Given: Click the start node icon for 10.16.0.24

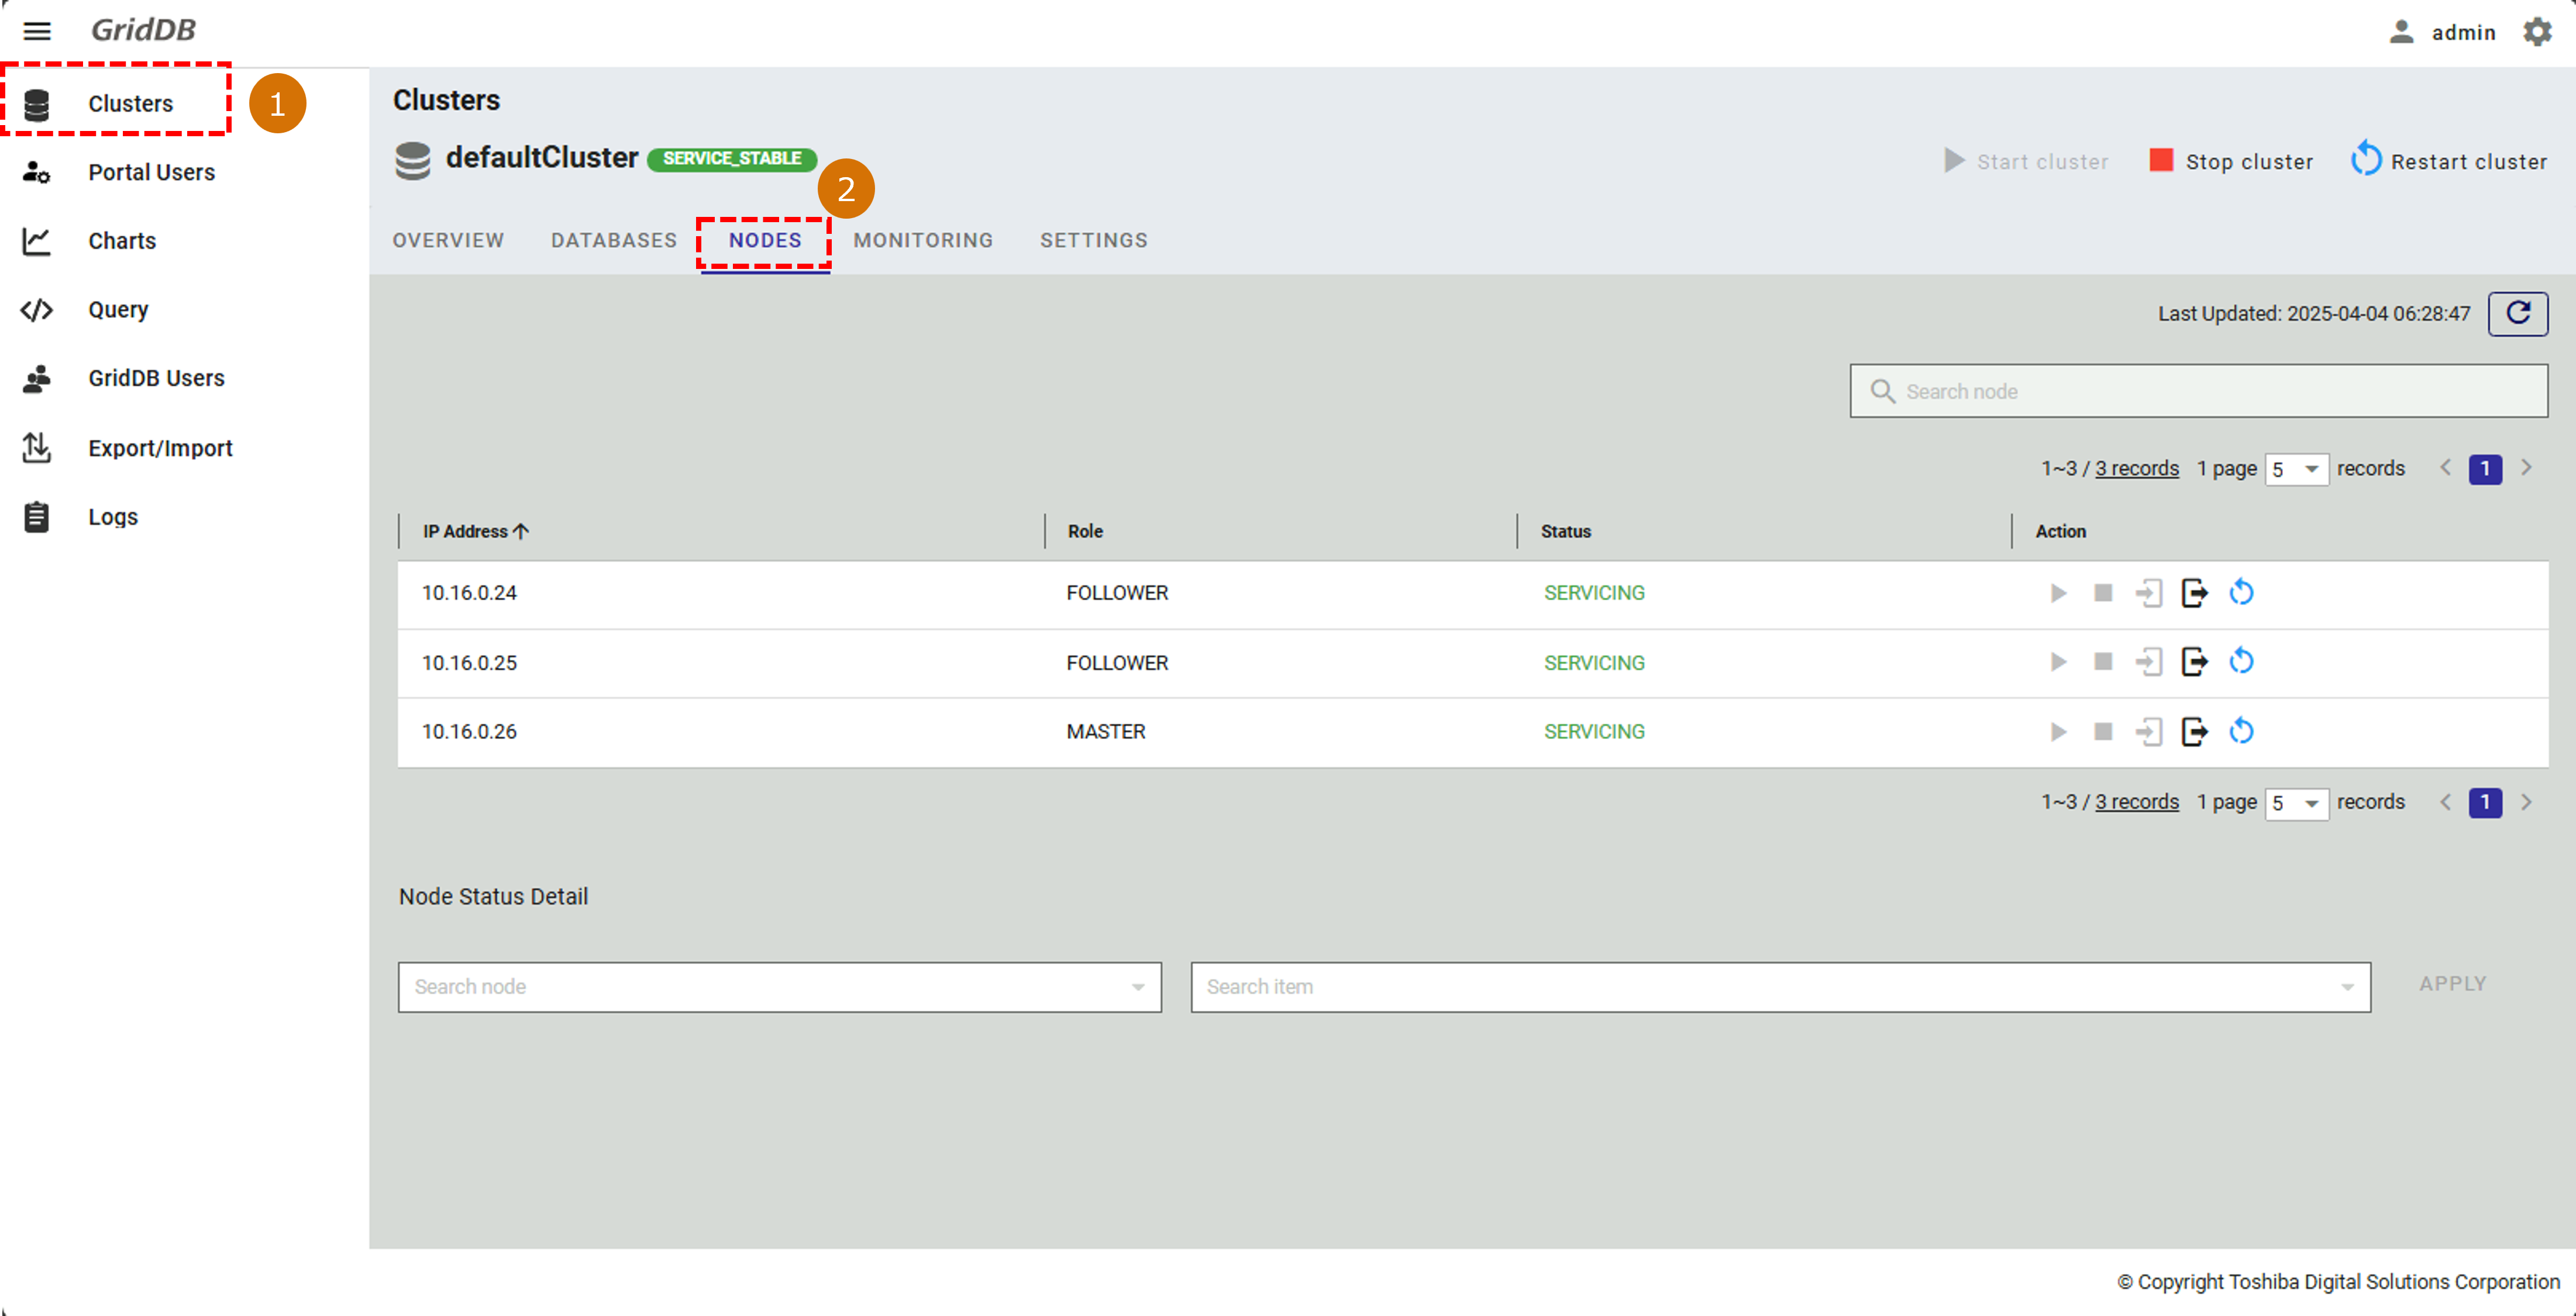Looking at the screenshot, I should (x=2057, y=593).
